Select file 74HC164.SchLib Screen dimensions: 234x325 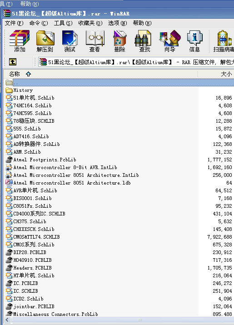coord(32,105)
